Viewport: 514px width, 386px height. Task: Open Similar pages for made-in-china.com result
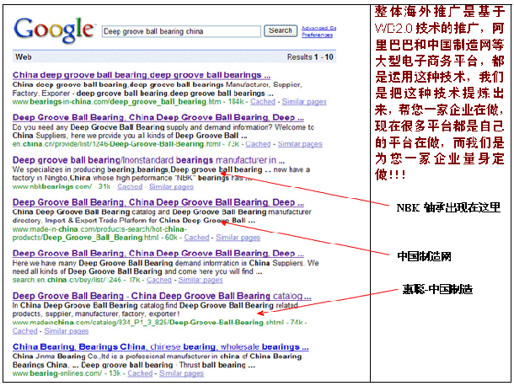(x=238, y=238)
